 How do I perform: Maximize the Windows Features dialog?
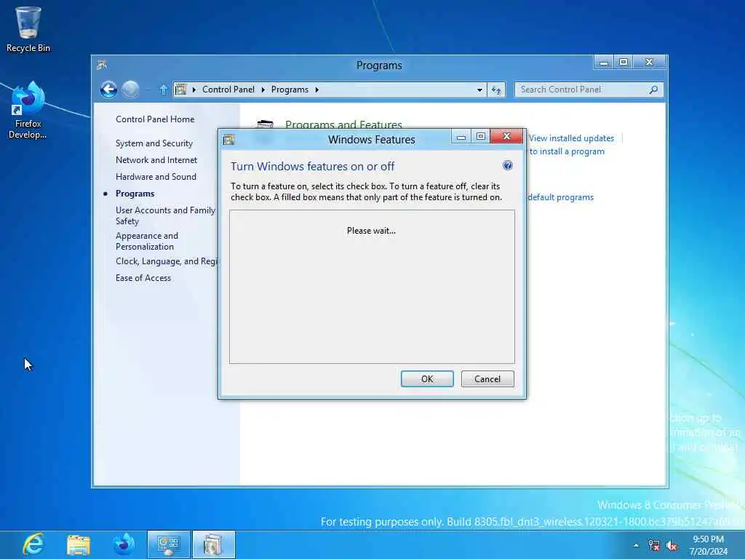(x=480, y=136)
